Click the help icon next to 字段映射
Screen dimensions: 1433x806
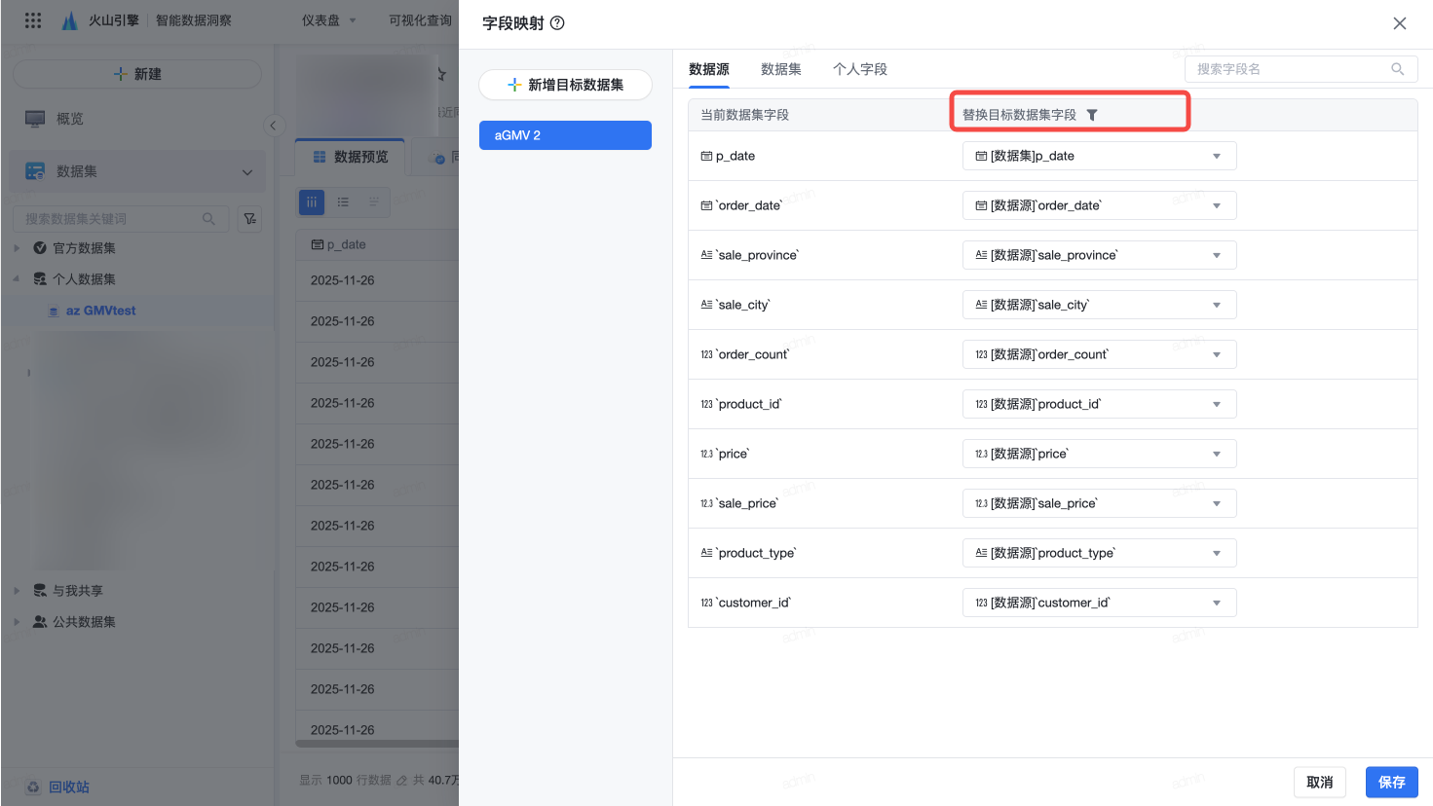click(x=557, y=23)
